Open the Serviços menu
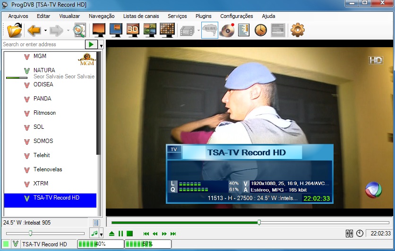This screenshot has height=251, width=395. [x=177, y=16]
